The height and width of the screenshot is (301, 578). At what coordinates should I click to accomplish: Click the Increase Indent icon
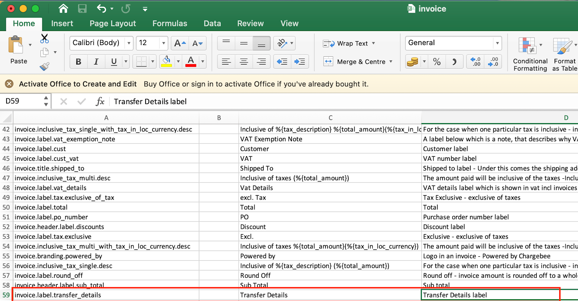[x=300, y=62]
